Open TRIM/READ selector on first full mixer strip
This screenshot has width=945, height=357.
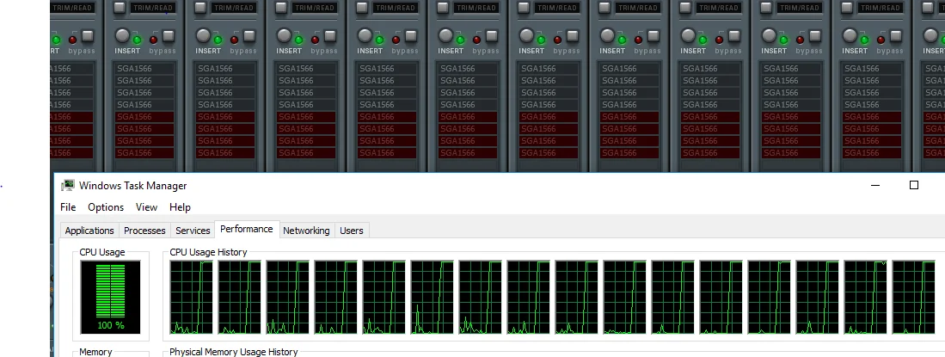tap(154, 8)
